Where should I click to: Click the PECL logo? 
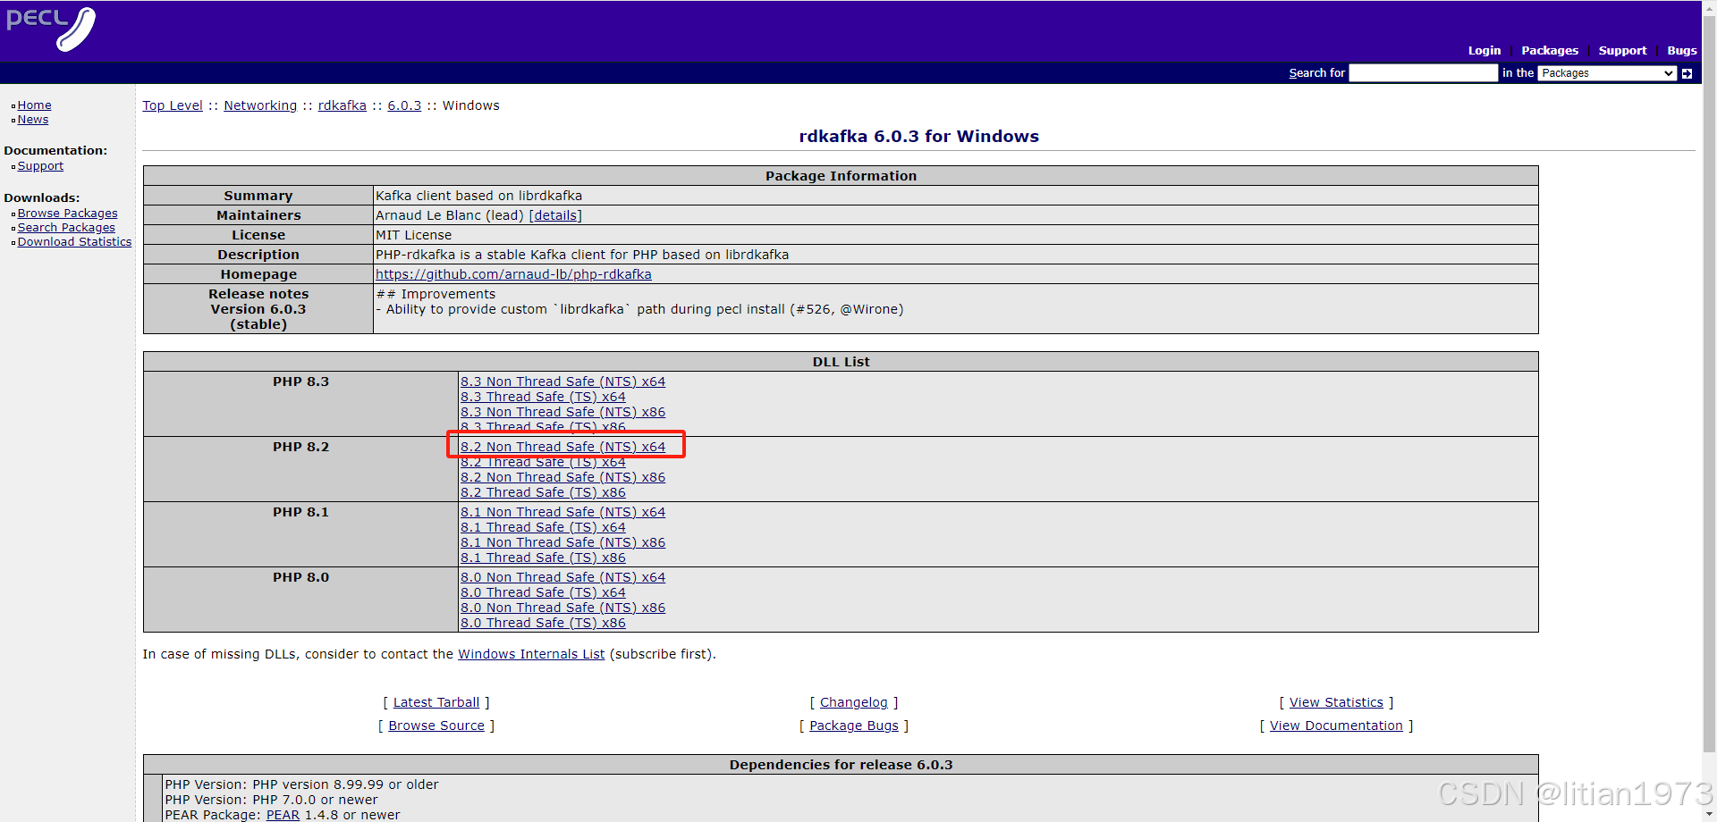[51, 29]
